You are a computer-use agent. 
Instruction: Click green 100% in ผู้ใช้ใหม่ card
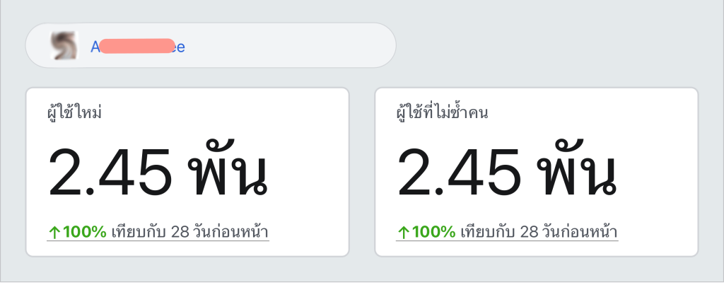85,232
